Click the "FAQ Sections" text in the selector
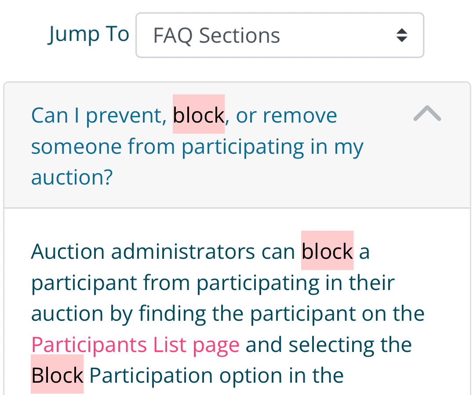Screen dimensions: 473x395 point(216,36)
